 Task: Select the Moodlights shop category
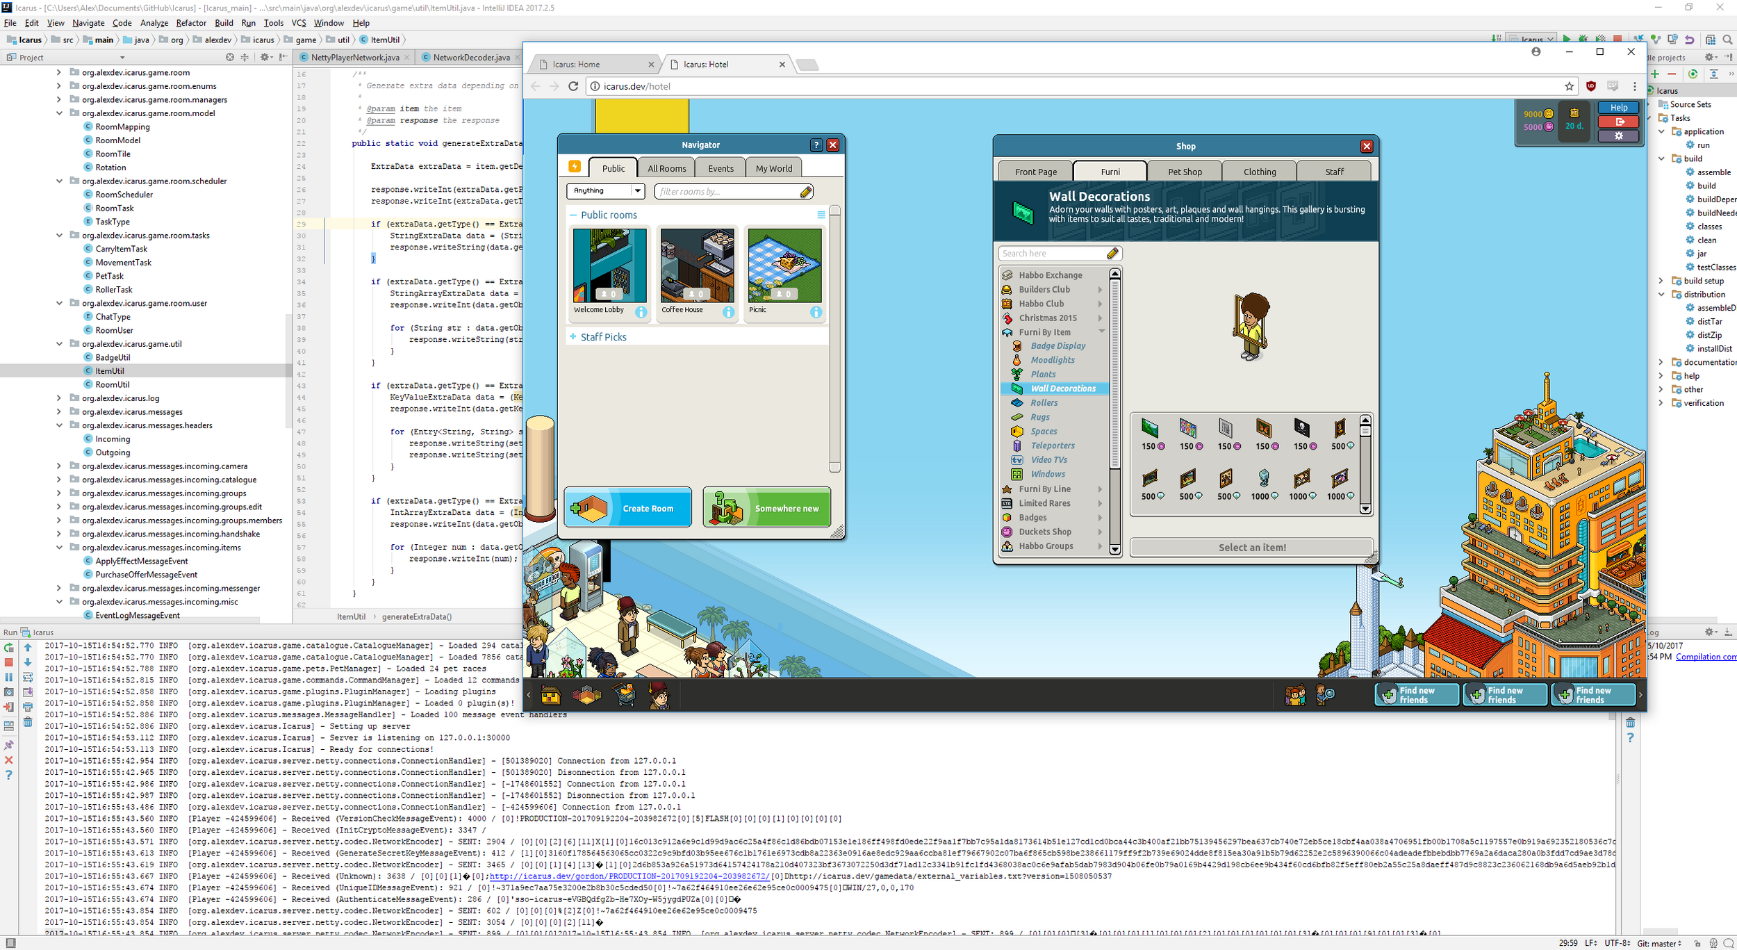(x=1052, y=360)
